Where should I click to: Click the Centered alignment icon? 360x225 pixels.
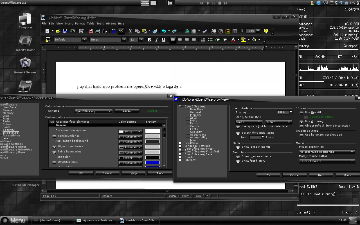(180, 40)
